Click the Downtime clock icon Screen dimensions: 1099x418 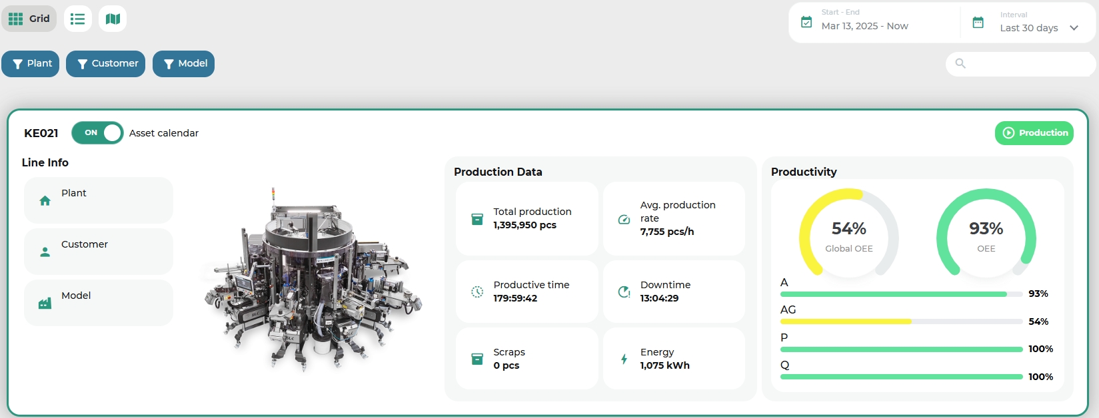(624, 292)
